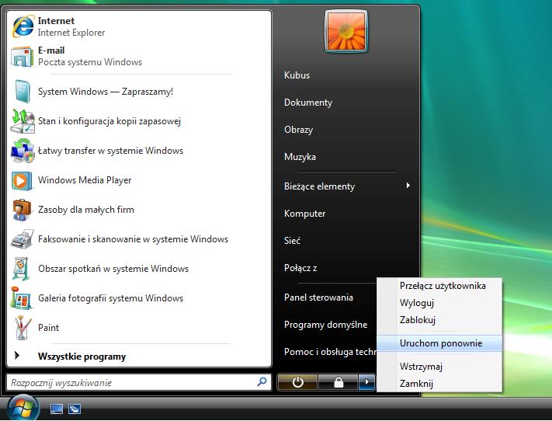This screenshot has width=552, height=421.
Task: Open Obrazy folder link
Action: (x=299, y=130)
